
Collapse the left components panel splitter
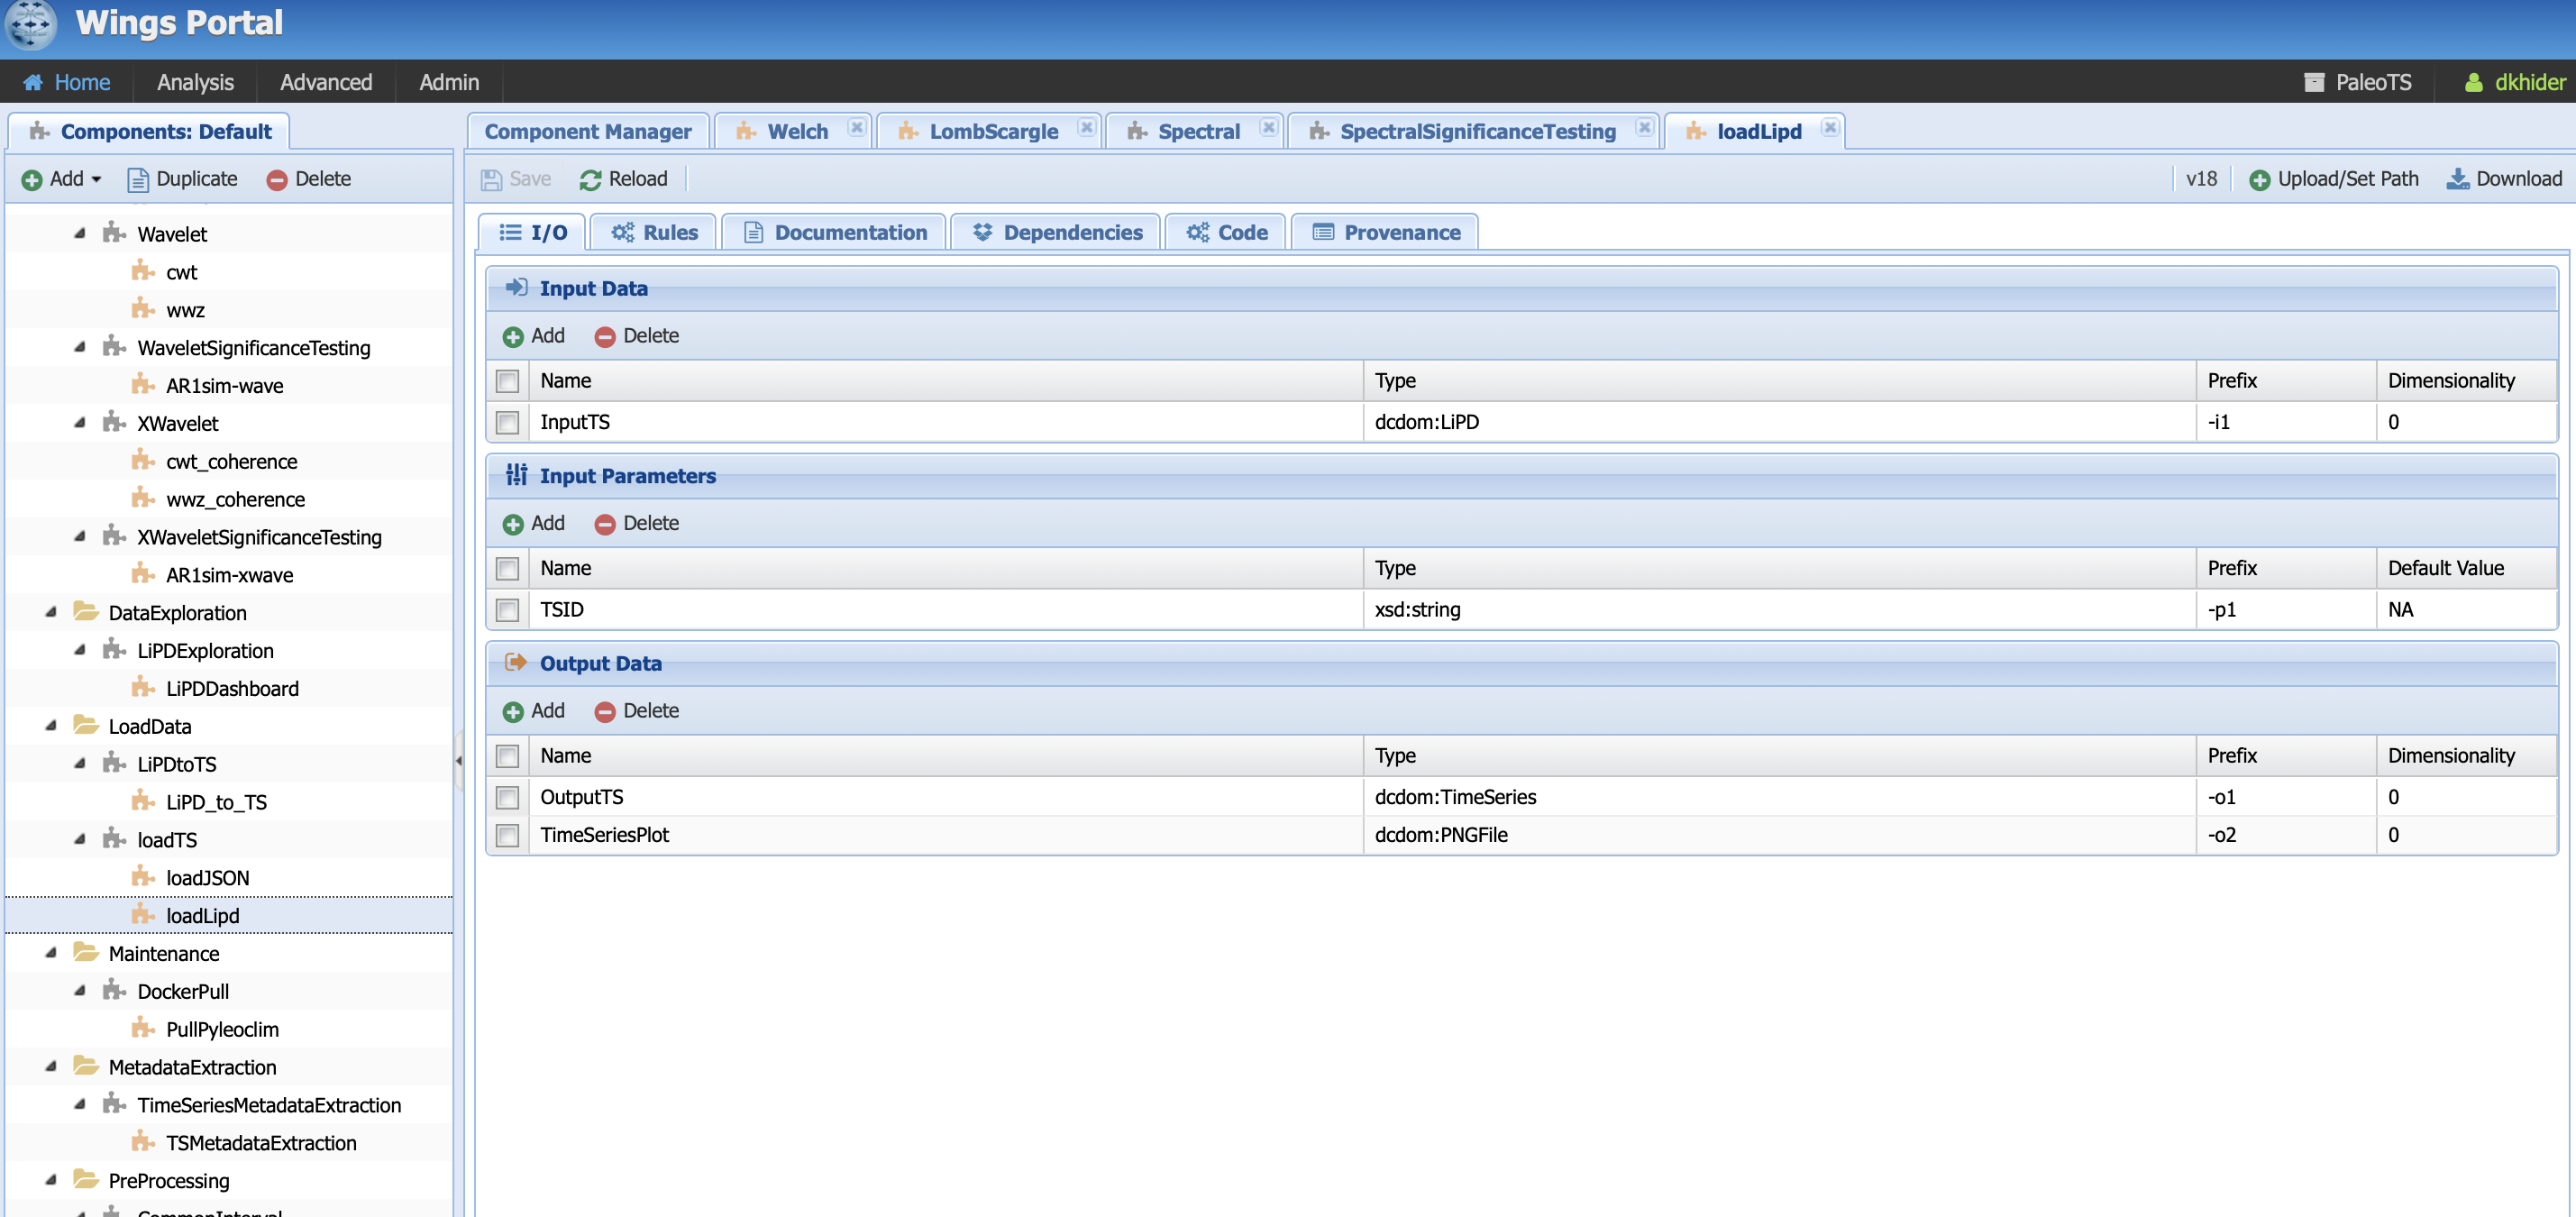click(x=459, y=760)
